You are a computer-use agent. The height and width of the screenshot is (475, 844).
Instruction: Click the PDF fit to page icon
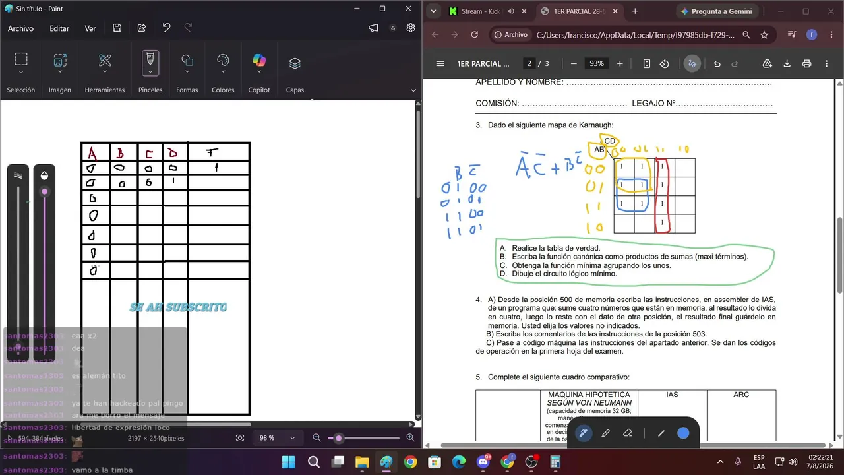pos(646,64)
